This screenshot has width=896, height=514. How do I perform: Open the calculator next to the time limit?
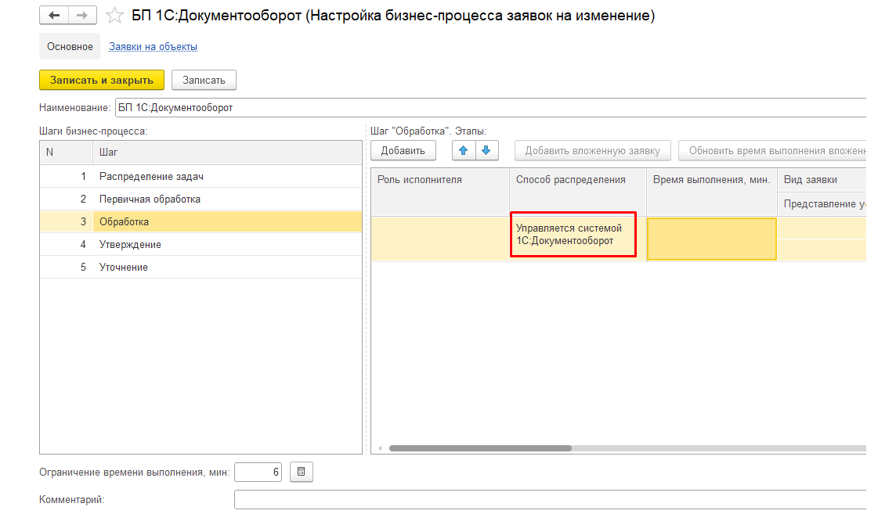(301, 472)
